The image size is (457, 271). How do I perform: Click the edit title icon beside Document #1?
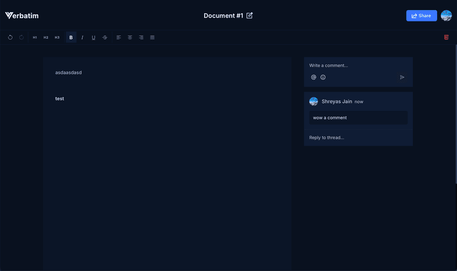pos(249,15)
